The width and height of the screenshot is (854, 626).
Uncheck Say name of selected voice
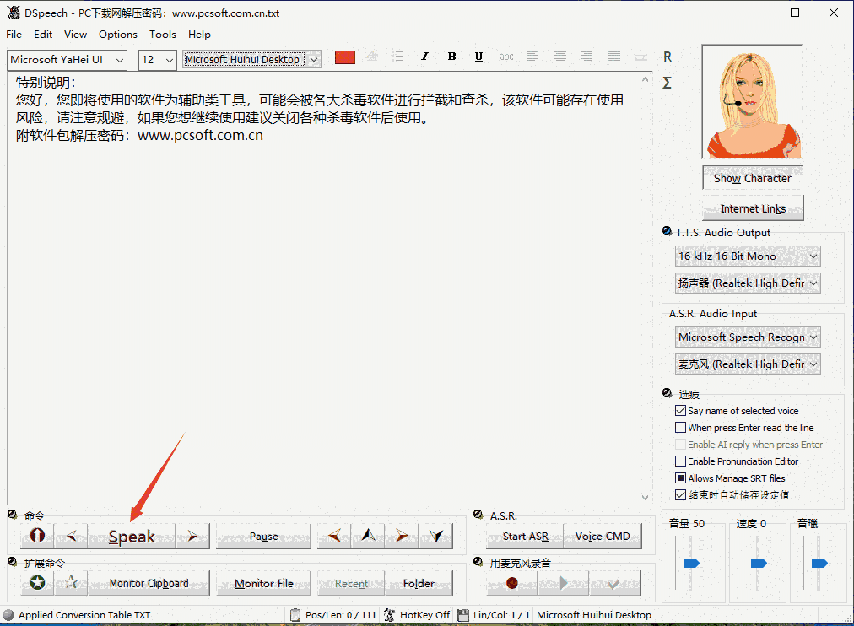tap(680, 410)
